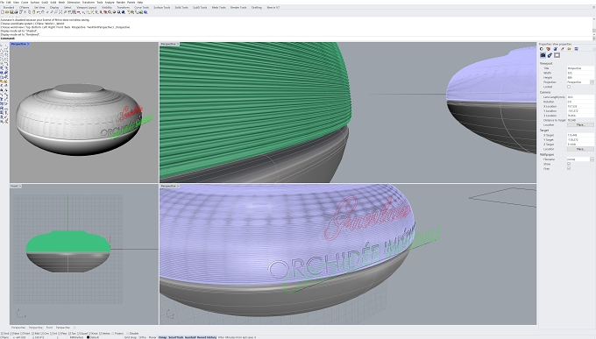The height and width of the screenshot is (339, 596).
Task: Click the Lens Length value field
Action: [580, 97]
